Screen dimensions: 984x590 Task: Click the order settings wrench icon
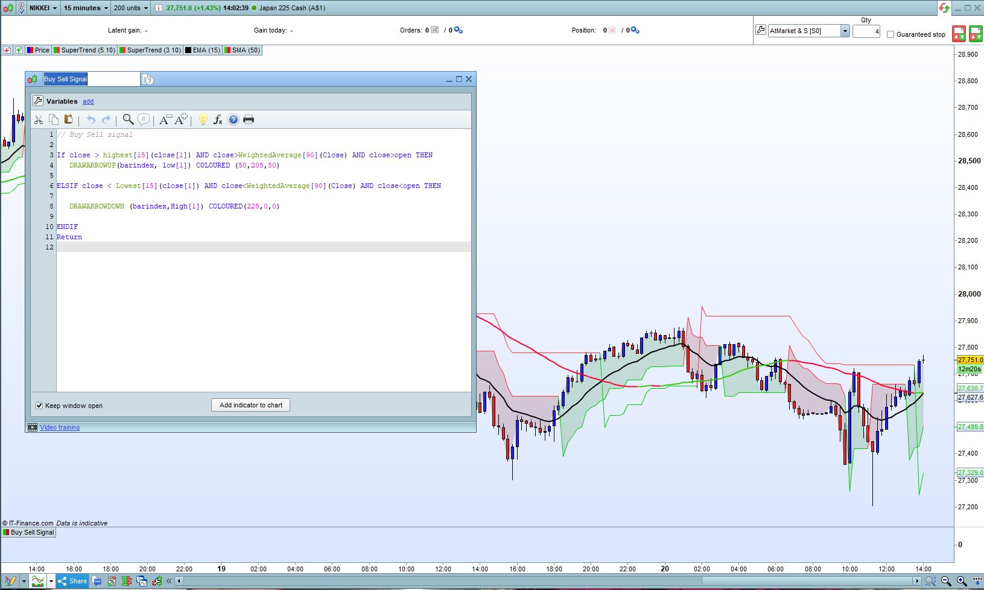(760, 30)
